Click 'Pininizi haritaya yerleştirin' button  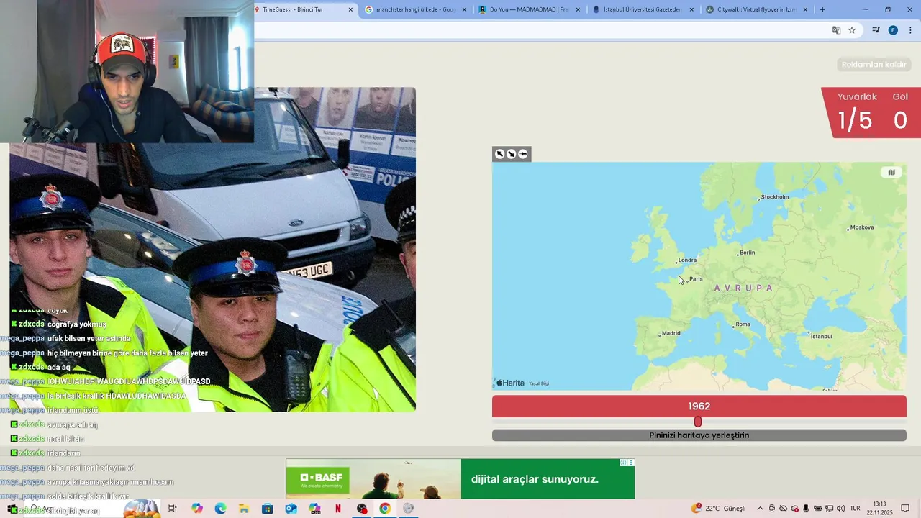click(699, 435)
